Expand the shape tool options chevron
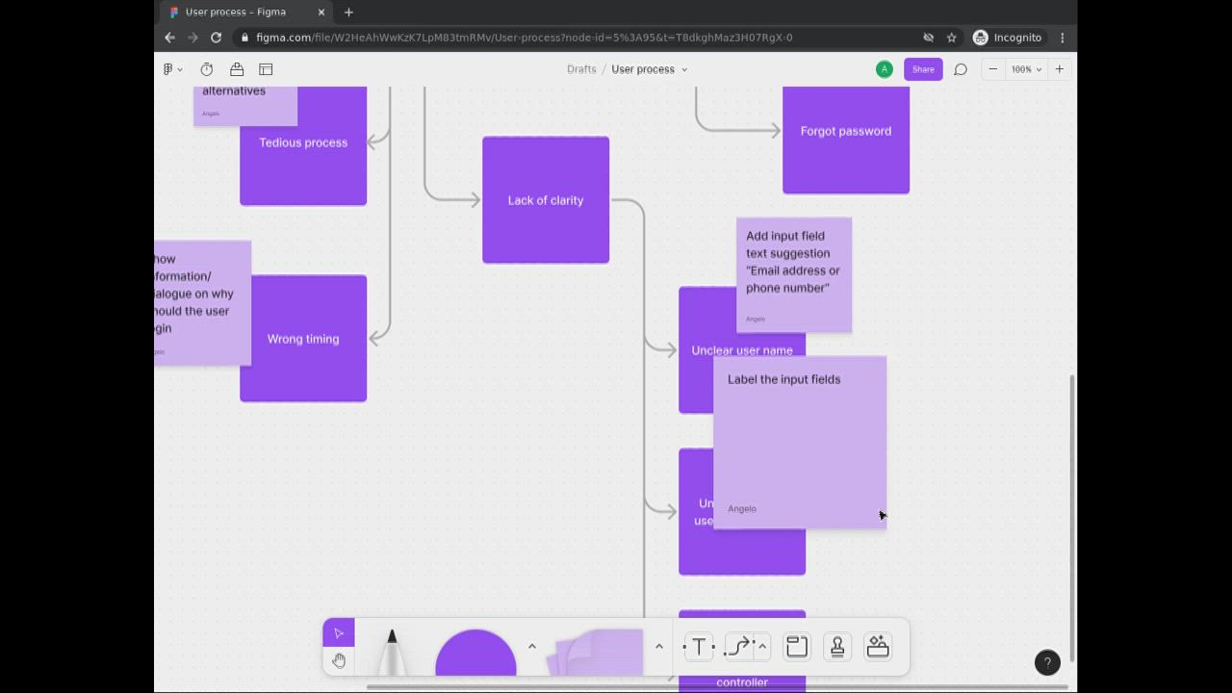The width and height of the screenshot is (1232, 693). click(531, 647)
